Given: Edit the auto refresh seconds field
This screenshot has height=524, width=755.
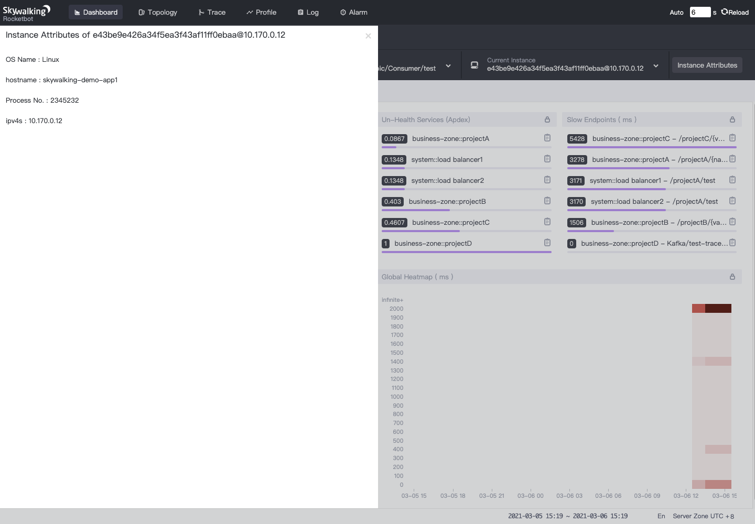Looking at the screenshot, I should [700, 12].
